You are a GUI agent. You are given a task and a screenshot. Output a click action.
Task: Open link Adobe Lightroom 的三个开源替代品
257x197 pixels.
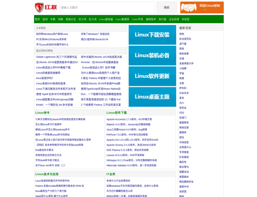[x=57, y=57]
